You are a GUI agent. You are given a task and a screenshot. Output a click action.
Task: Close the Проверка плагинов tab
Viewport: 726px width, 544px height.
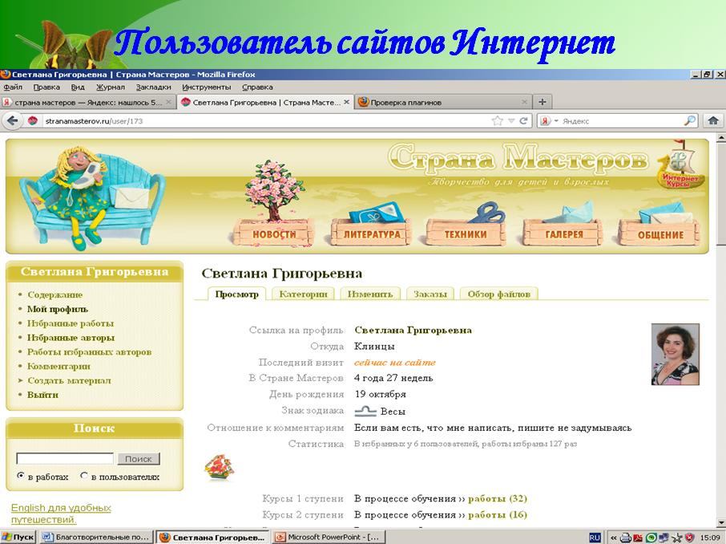tap(524, 102)
